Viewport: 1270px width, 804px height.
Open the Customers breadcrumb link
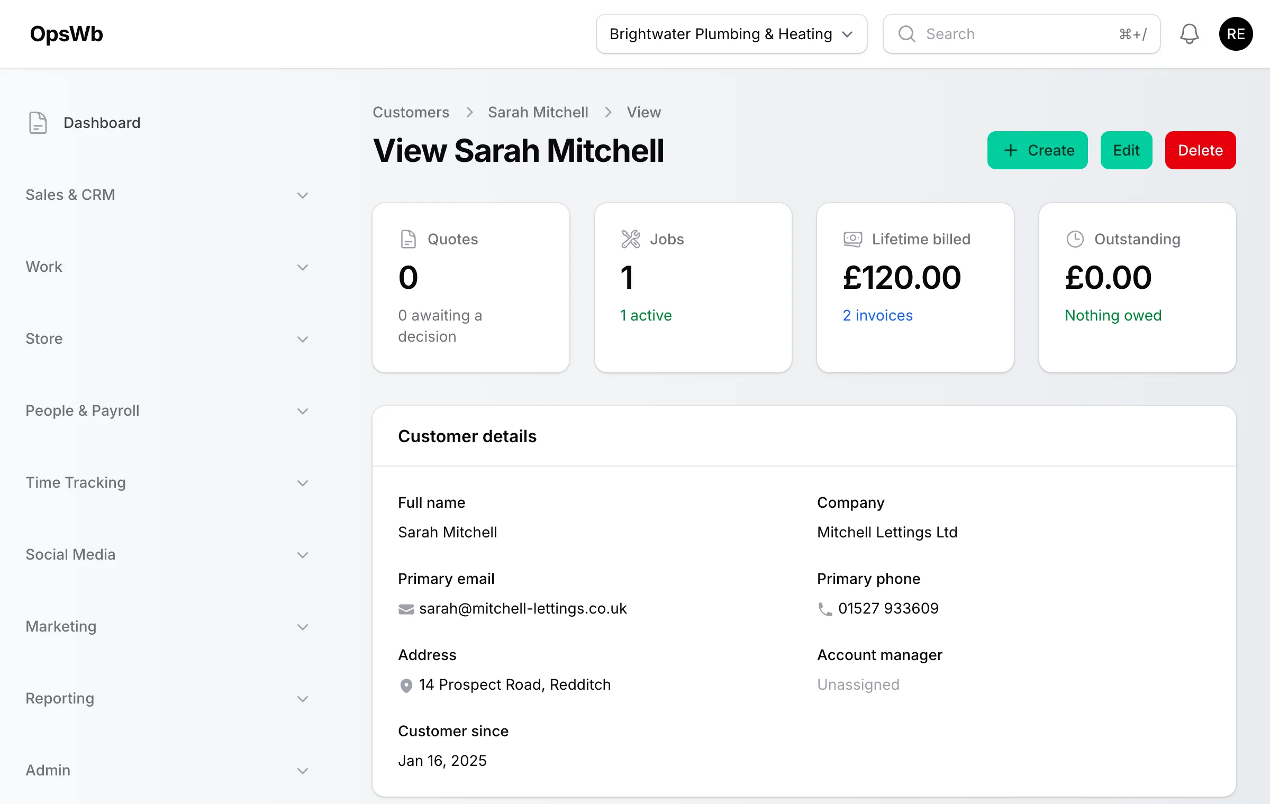[x=411, y=112]
